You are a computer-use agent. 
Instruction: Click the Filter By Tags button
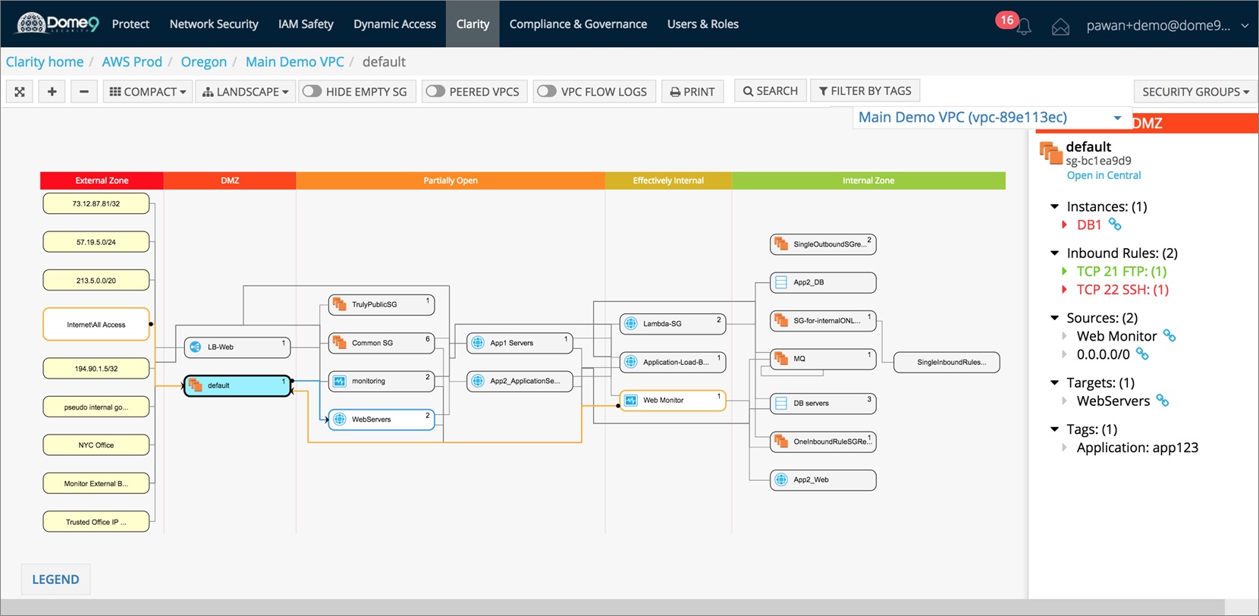[x=865, y=91]
